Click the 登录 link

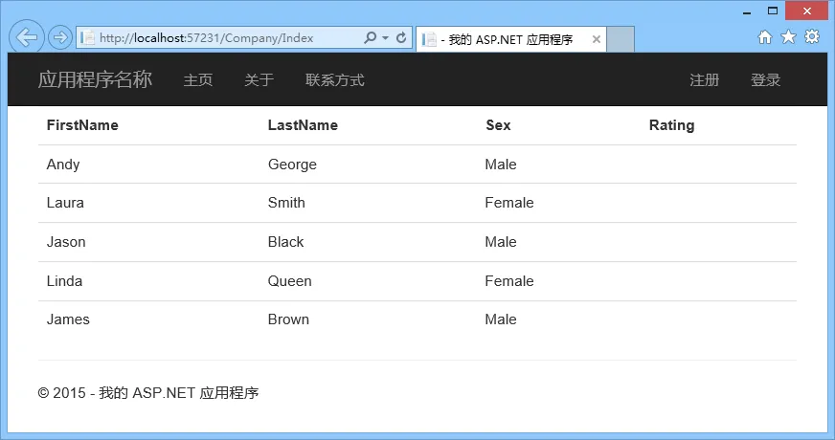point(765,80)
